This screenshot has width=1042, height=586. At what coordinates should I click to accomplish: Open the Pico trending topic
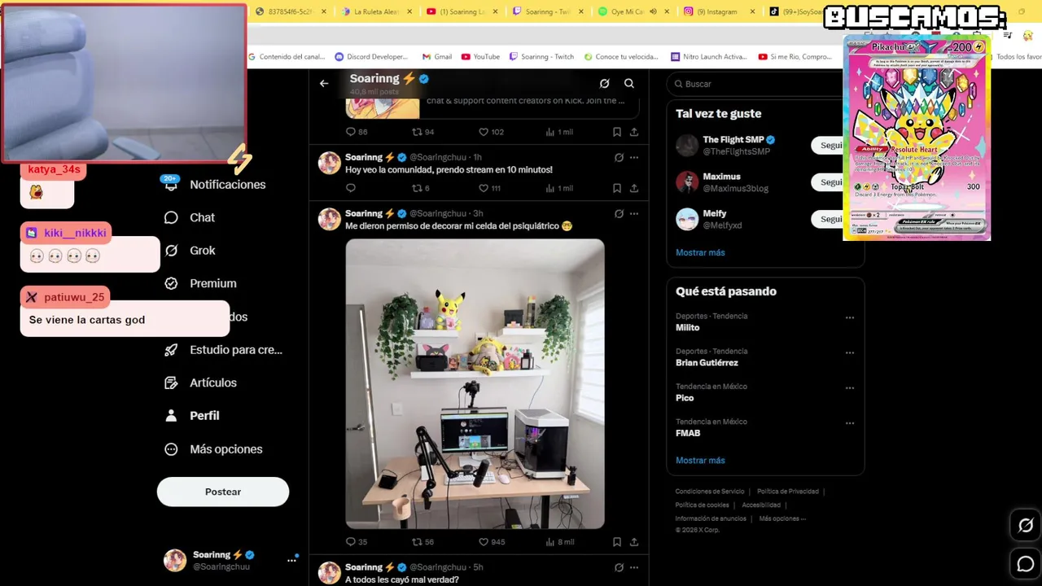click(x=685, y=398)
